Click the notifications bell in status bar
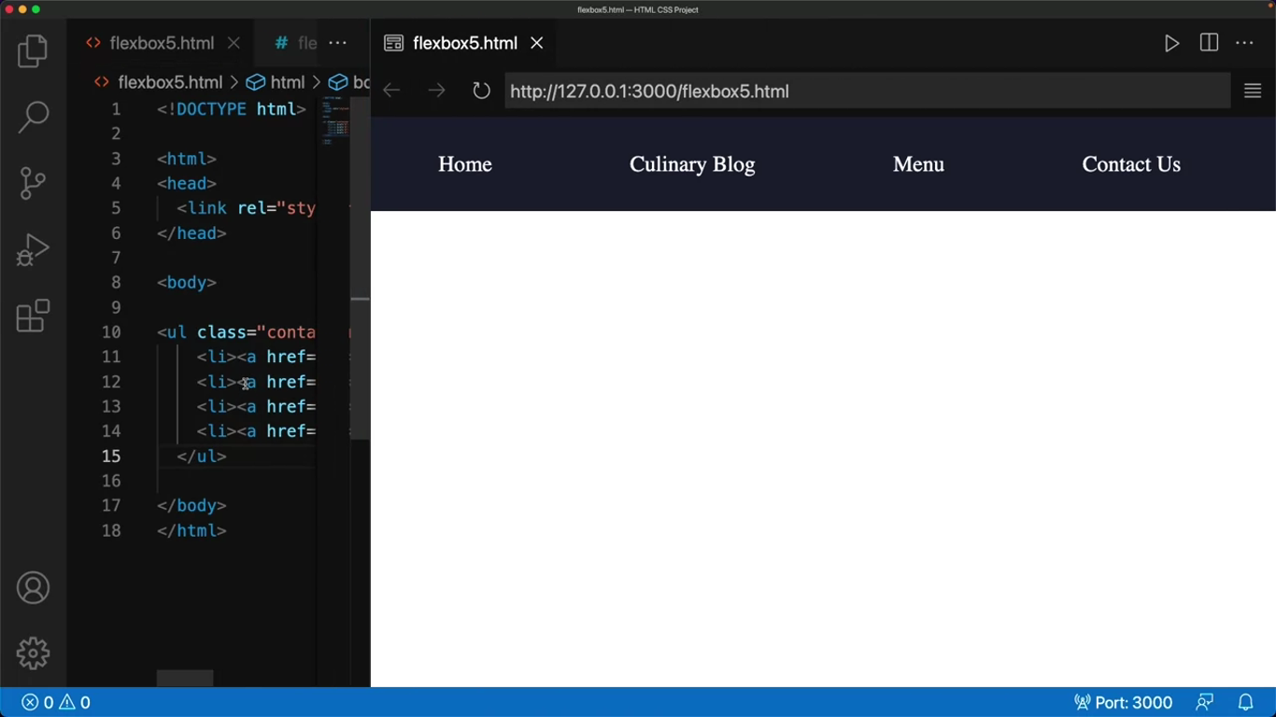 (x=1245, y=702)
